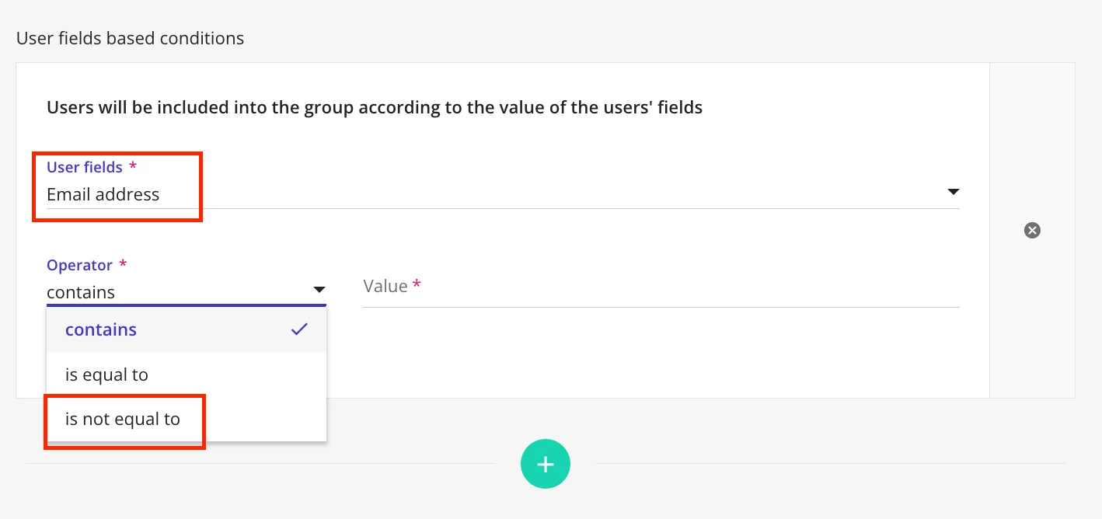Click the asterisk next to User fields
This screenshot has width=1102, height=519.
point(133,167)
